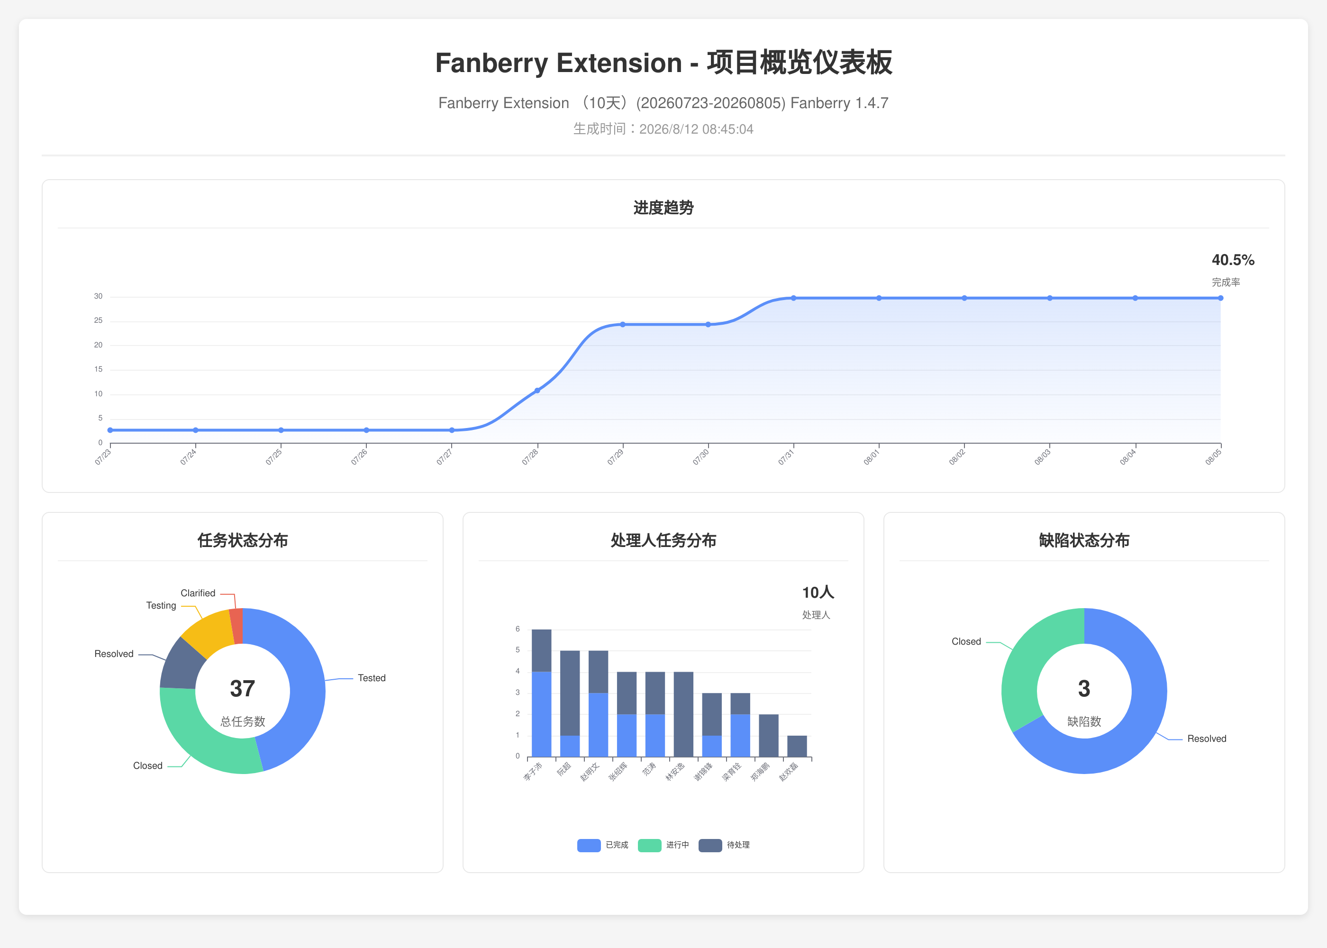Click the blue Tested segment in task donut

tap(307, 683)
